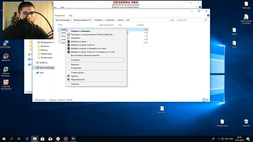
Task: Open 'Свойства' from the context menu
Action: [x=75, y=84]
